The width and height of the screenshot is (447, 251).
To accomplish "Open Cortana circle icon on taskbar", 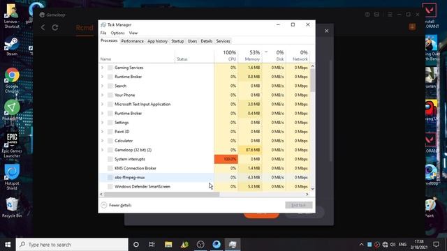I will (x=136, y=245).
